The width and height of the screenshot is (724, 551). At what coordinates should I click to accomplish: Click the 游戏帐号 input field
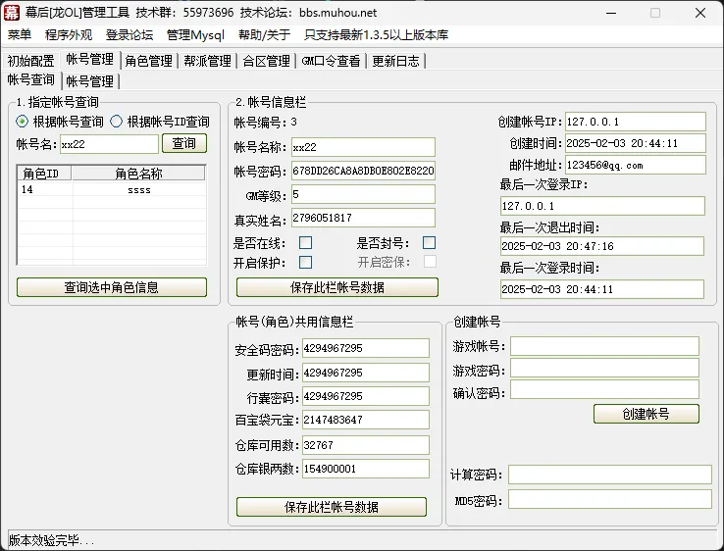click(x=603, y=346)
